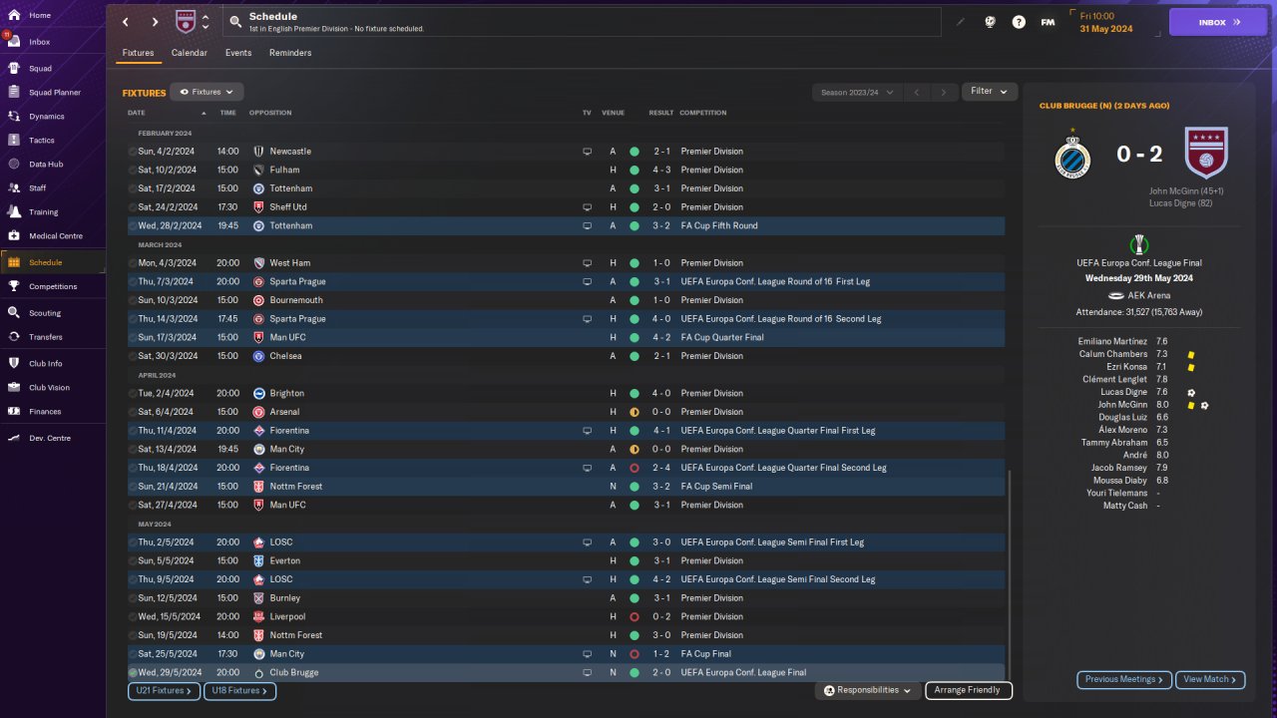Open Data Hub in sidebar
Screen dimensions: 1277x718
click(x=53, y=165)
